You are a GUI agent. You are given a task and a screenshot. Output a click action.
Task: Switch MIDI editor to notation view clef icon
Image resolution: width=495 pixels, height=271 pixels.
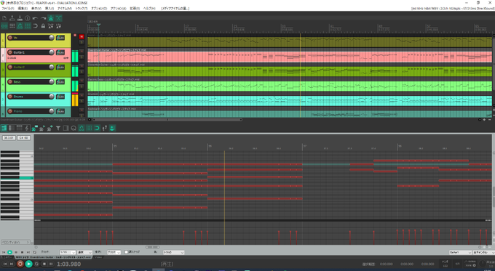(x=27, y=128)
